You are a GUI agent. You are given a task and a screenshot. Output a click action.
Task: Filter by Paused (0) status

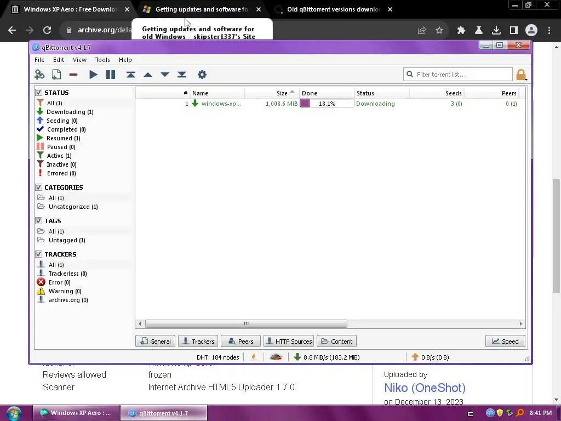(61, 147)
